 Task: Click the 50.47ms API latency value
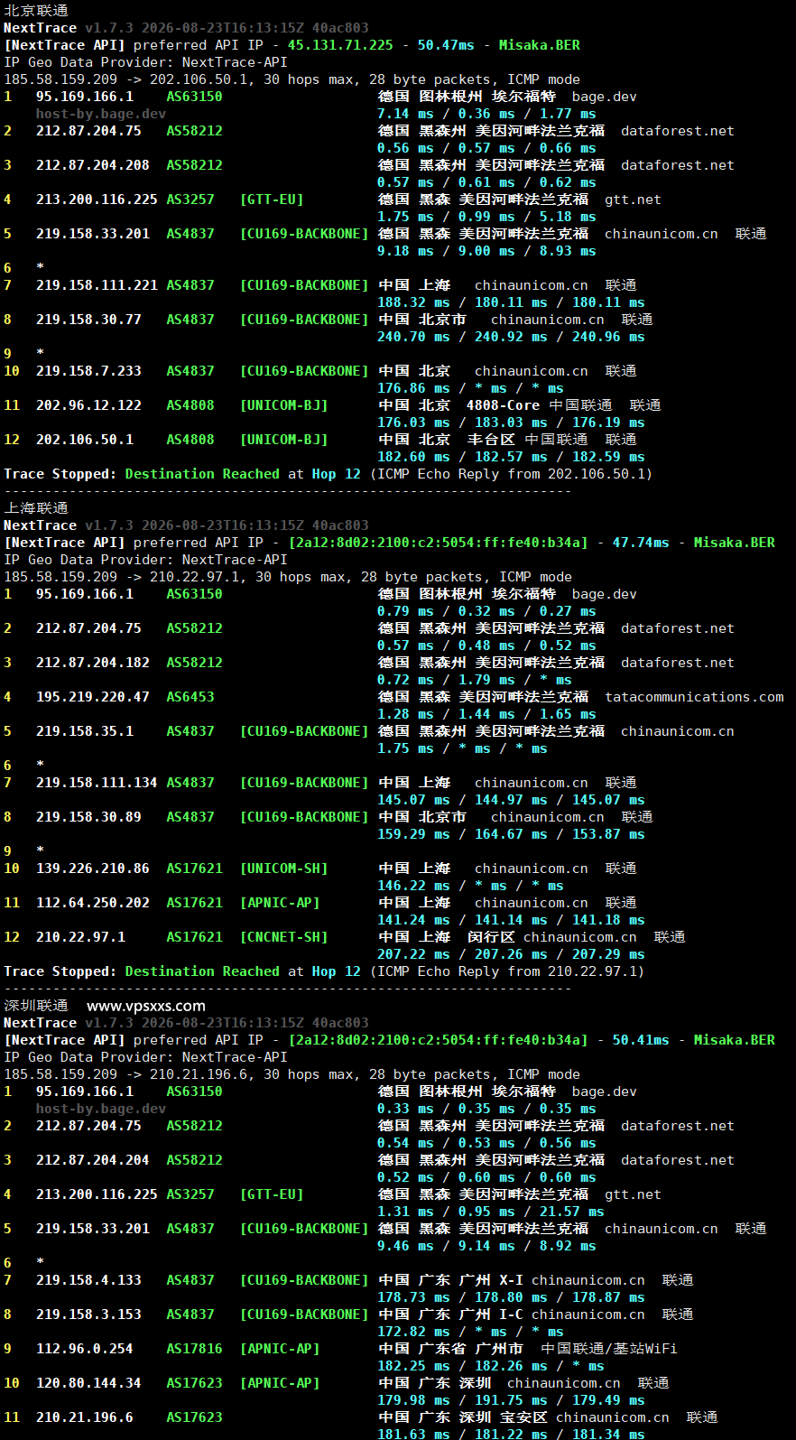tap(446, 45)
